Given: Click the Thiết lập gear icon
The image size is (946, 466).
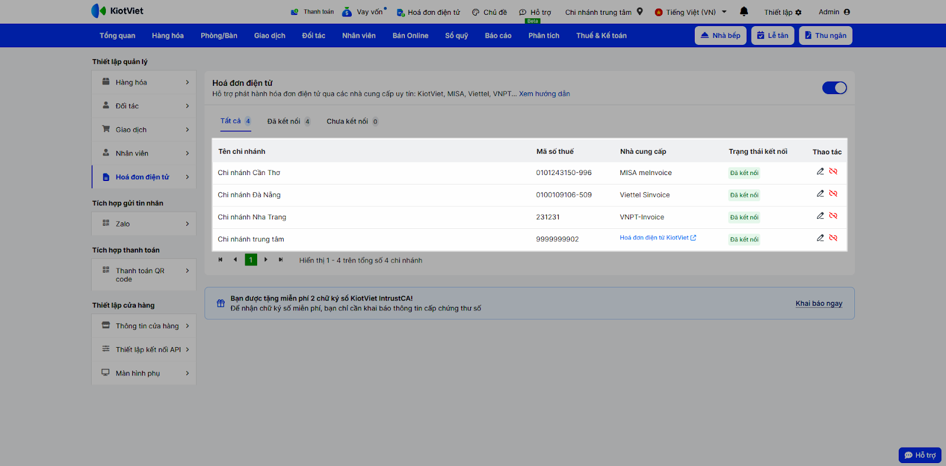Looking at the screenshot, I should (798, 12).
